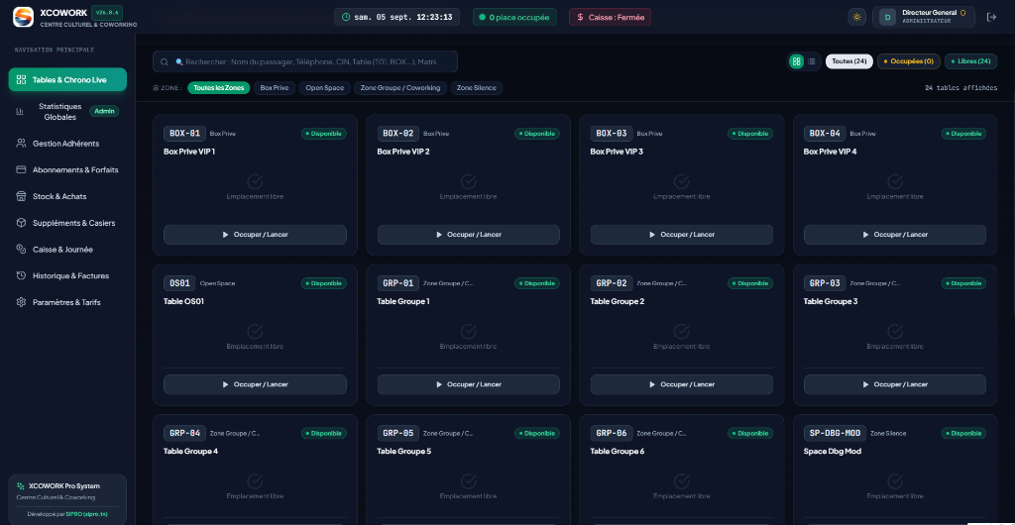This screenshot has width=1015, height=525.
Task: Go to Abonnements & Forfaits
Action: (x=67, y=170)
